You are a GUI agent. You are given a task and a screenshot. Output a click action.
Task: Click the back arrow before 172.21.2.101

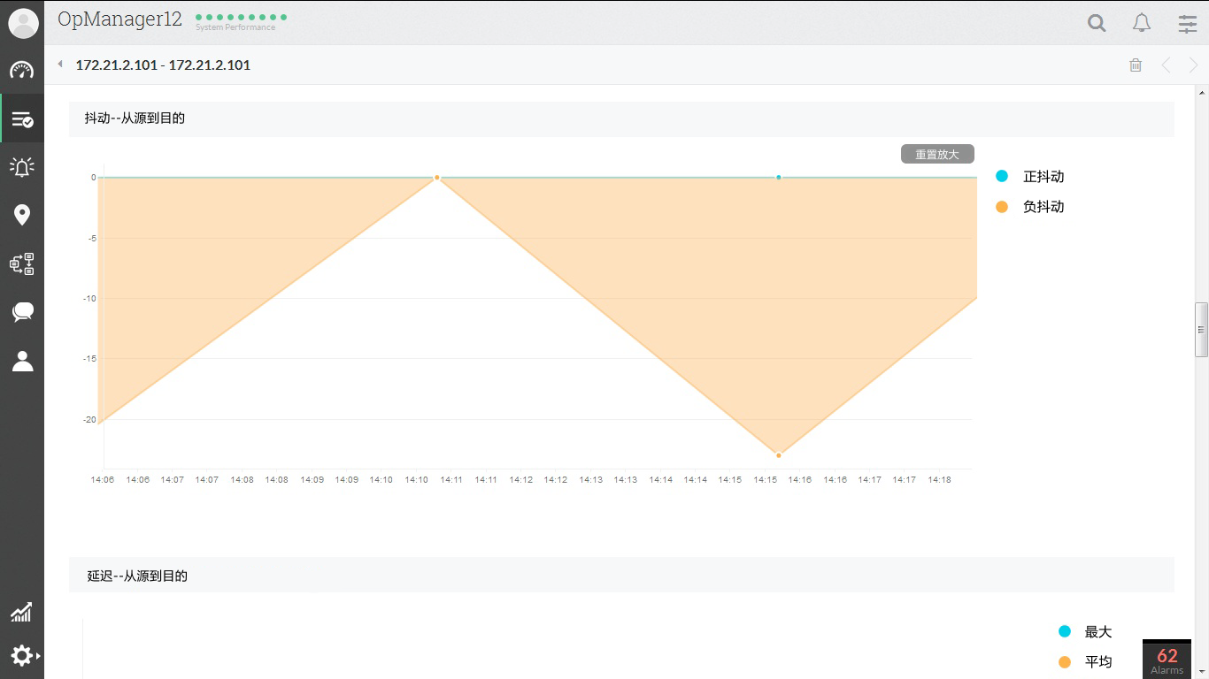pos(60,64)
